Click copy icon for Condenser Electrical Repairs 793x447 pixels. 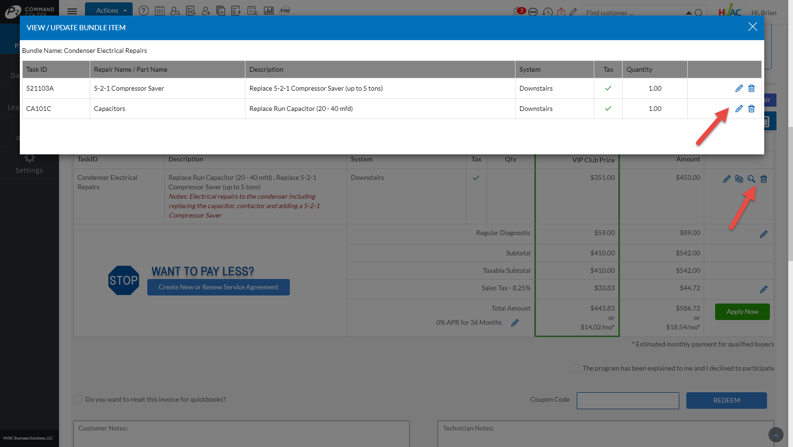pyautogui.click(x=739, y=179)
